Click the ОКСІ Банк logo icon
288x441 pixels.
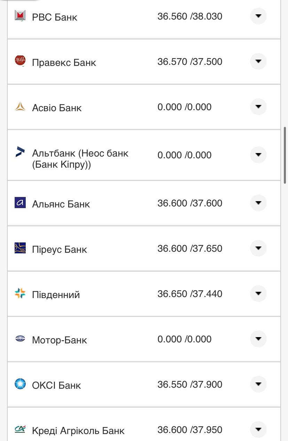pyautogui.click(x=20, y=384)
